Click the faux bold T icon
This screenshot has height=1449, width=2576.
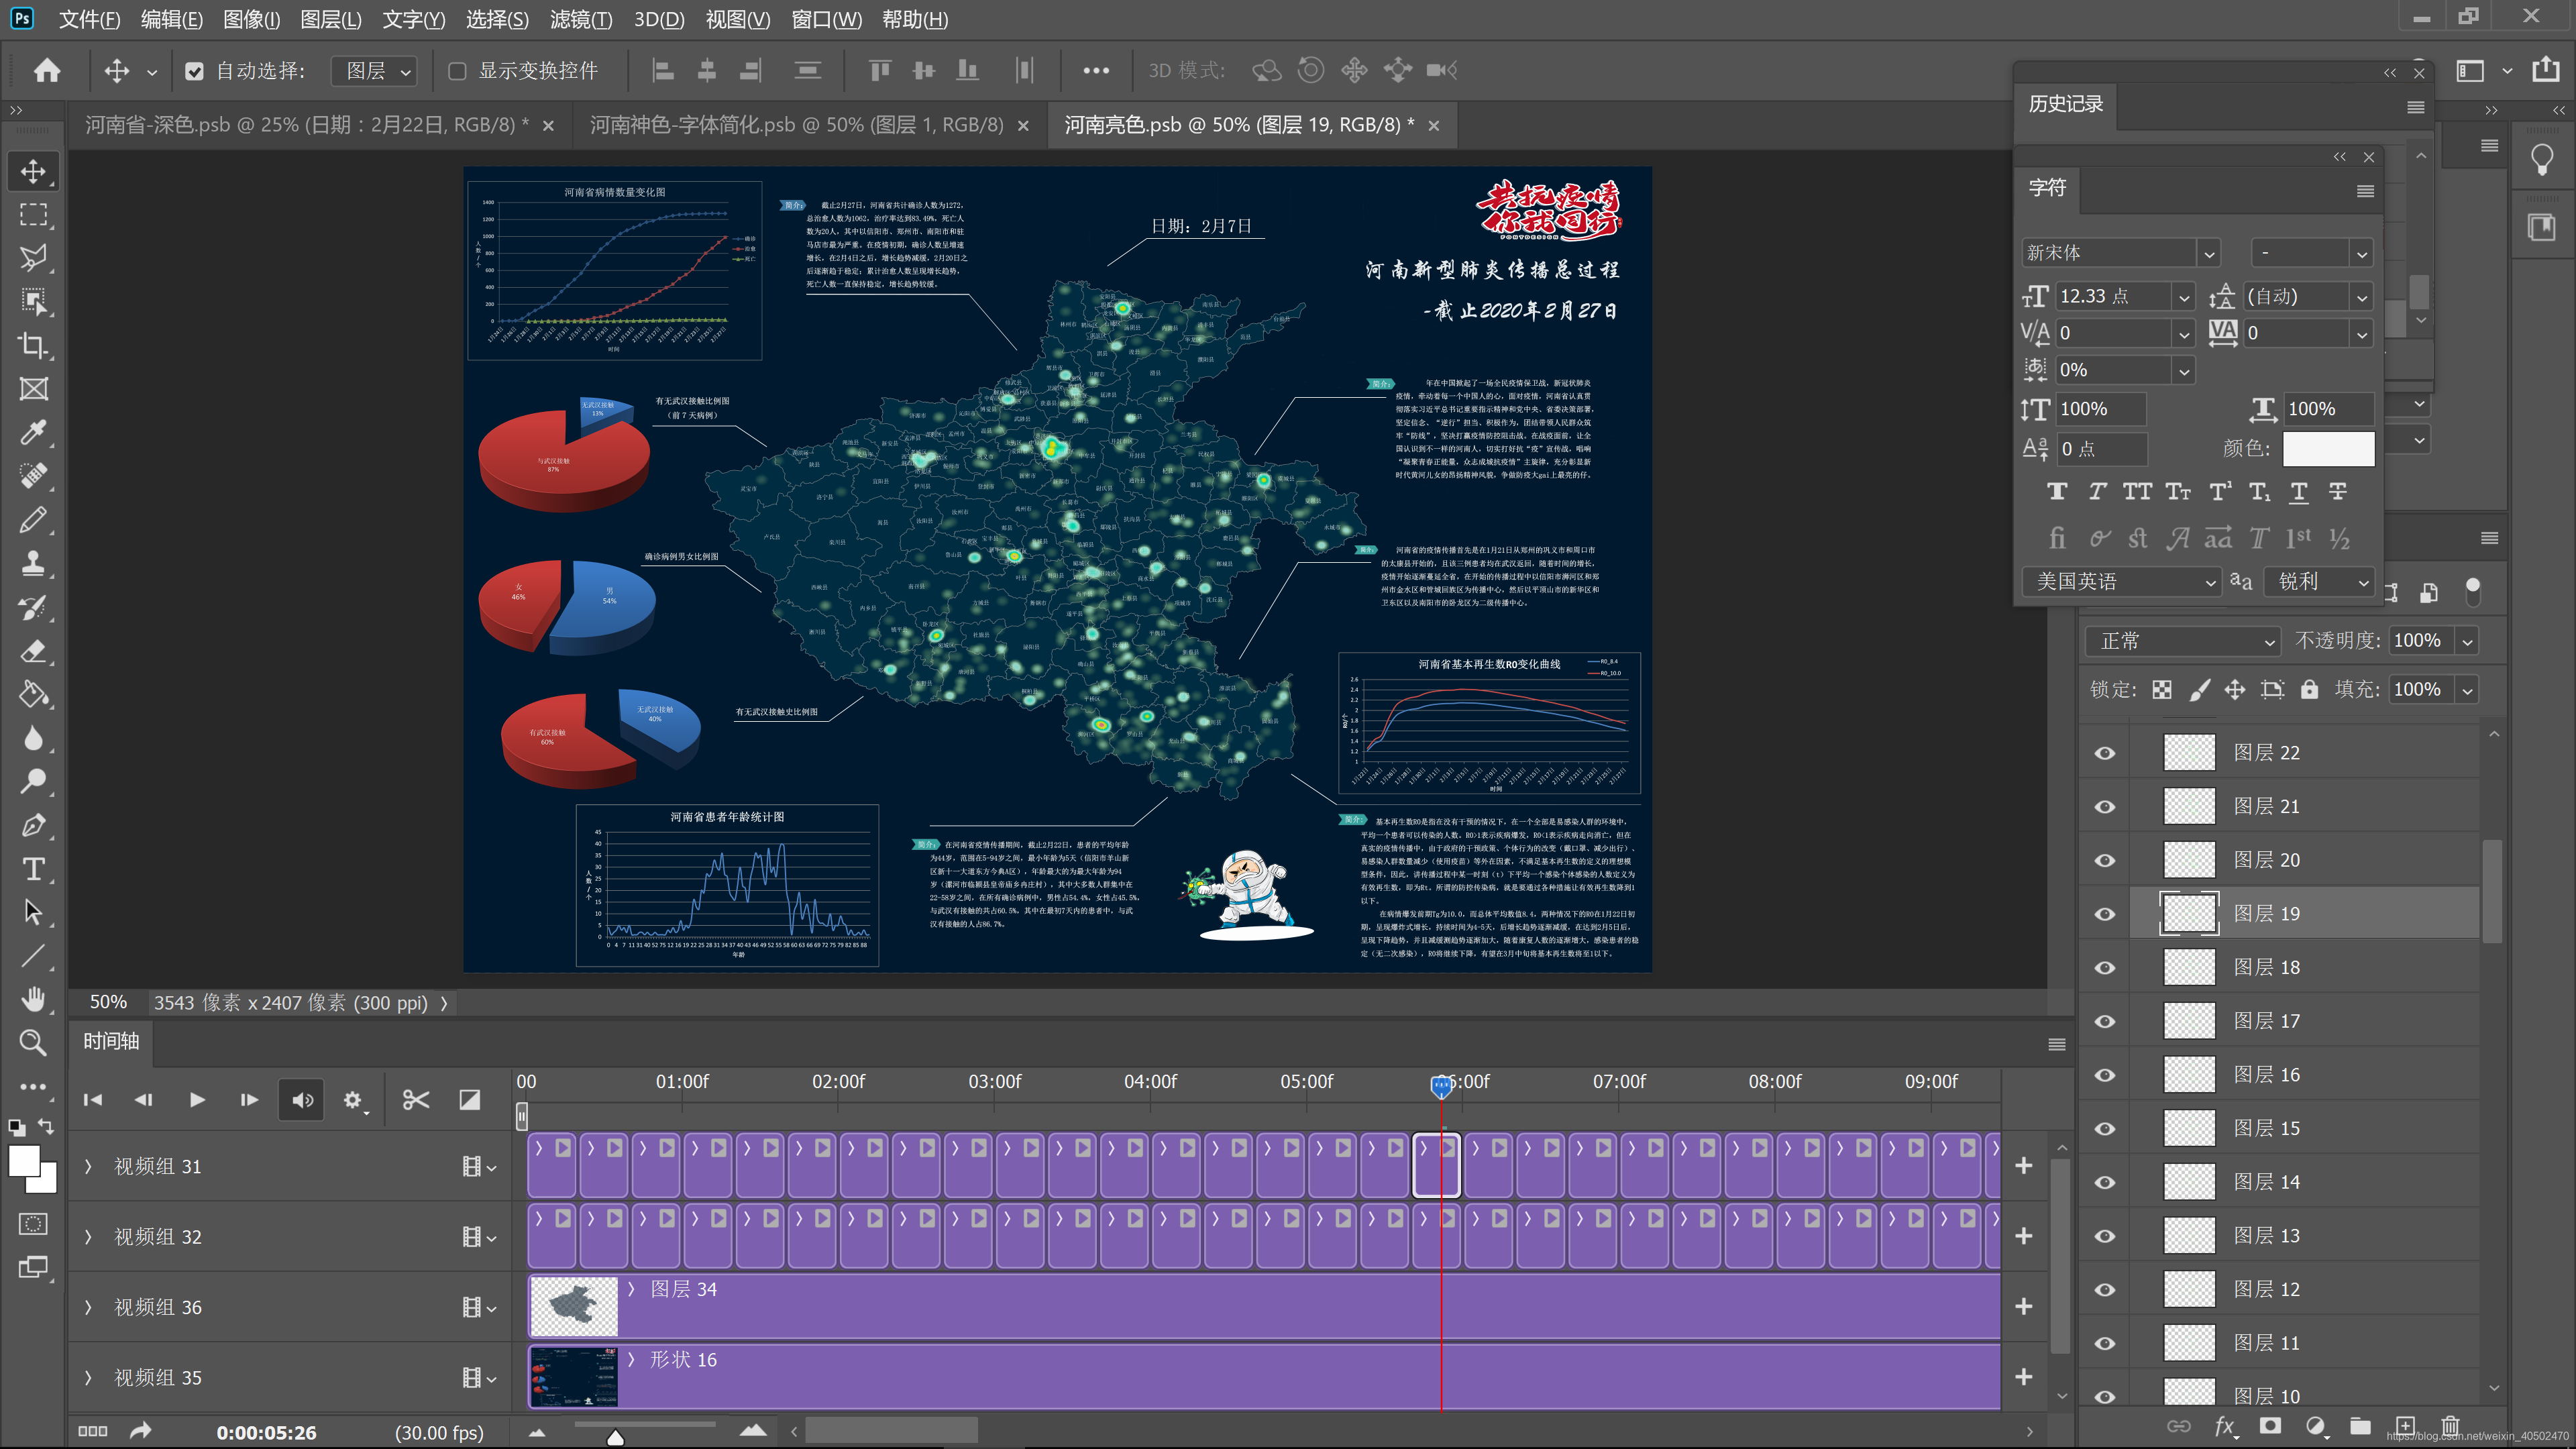pos(2056,492)
